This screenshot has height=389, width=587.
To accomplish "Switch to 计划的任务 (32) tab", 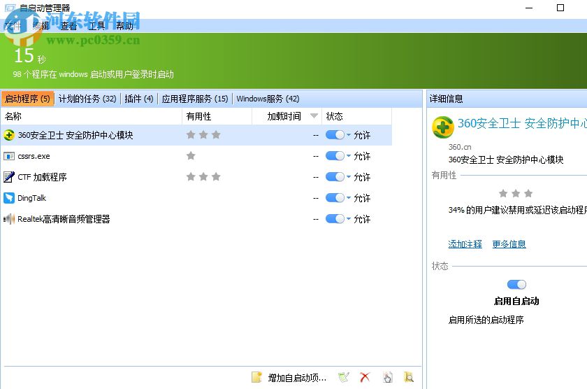I will [x=87, y=99].
